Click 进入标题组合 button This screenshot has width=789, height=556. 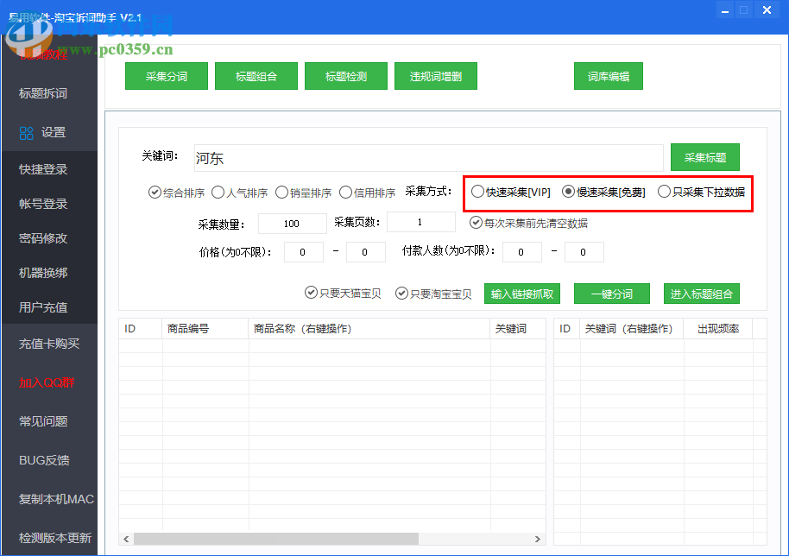701,293
